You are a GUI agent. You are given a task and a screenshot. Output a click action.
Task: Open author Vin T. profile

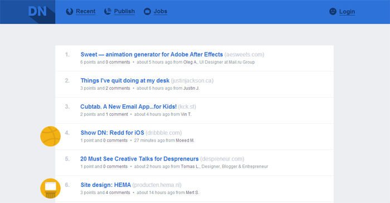click(x=186, y=114)
